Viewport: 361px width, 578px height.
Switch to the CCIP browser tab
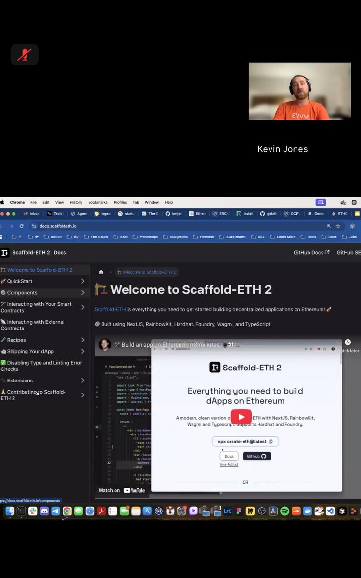coord(292,213)
